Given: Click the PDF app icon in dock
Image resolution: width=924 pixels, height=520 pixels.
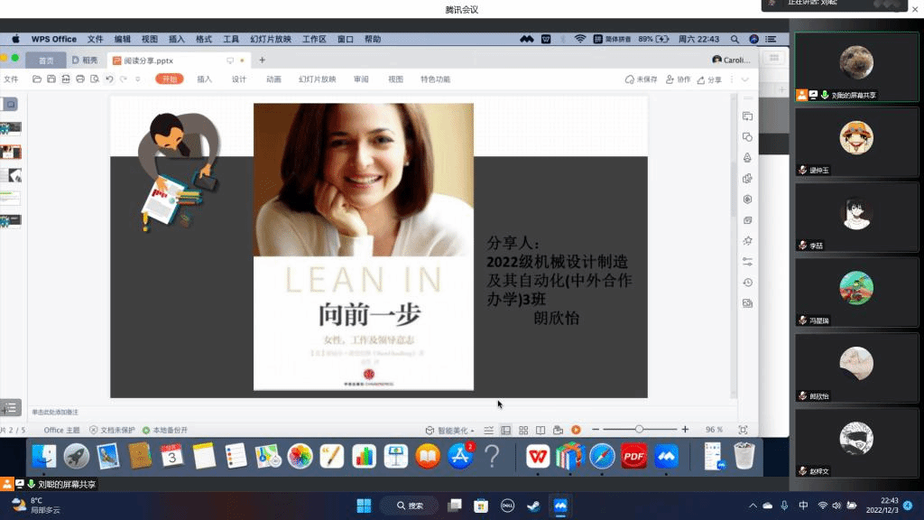Looking at the screenshot, I should click(633, 456).
